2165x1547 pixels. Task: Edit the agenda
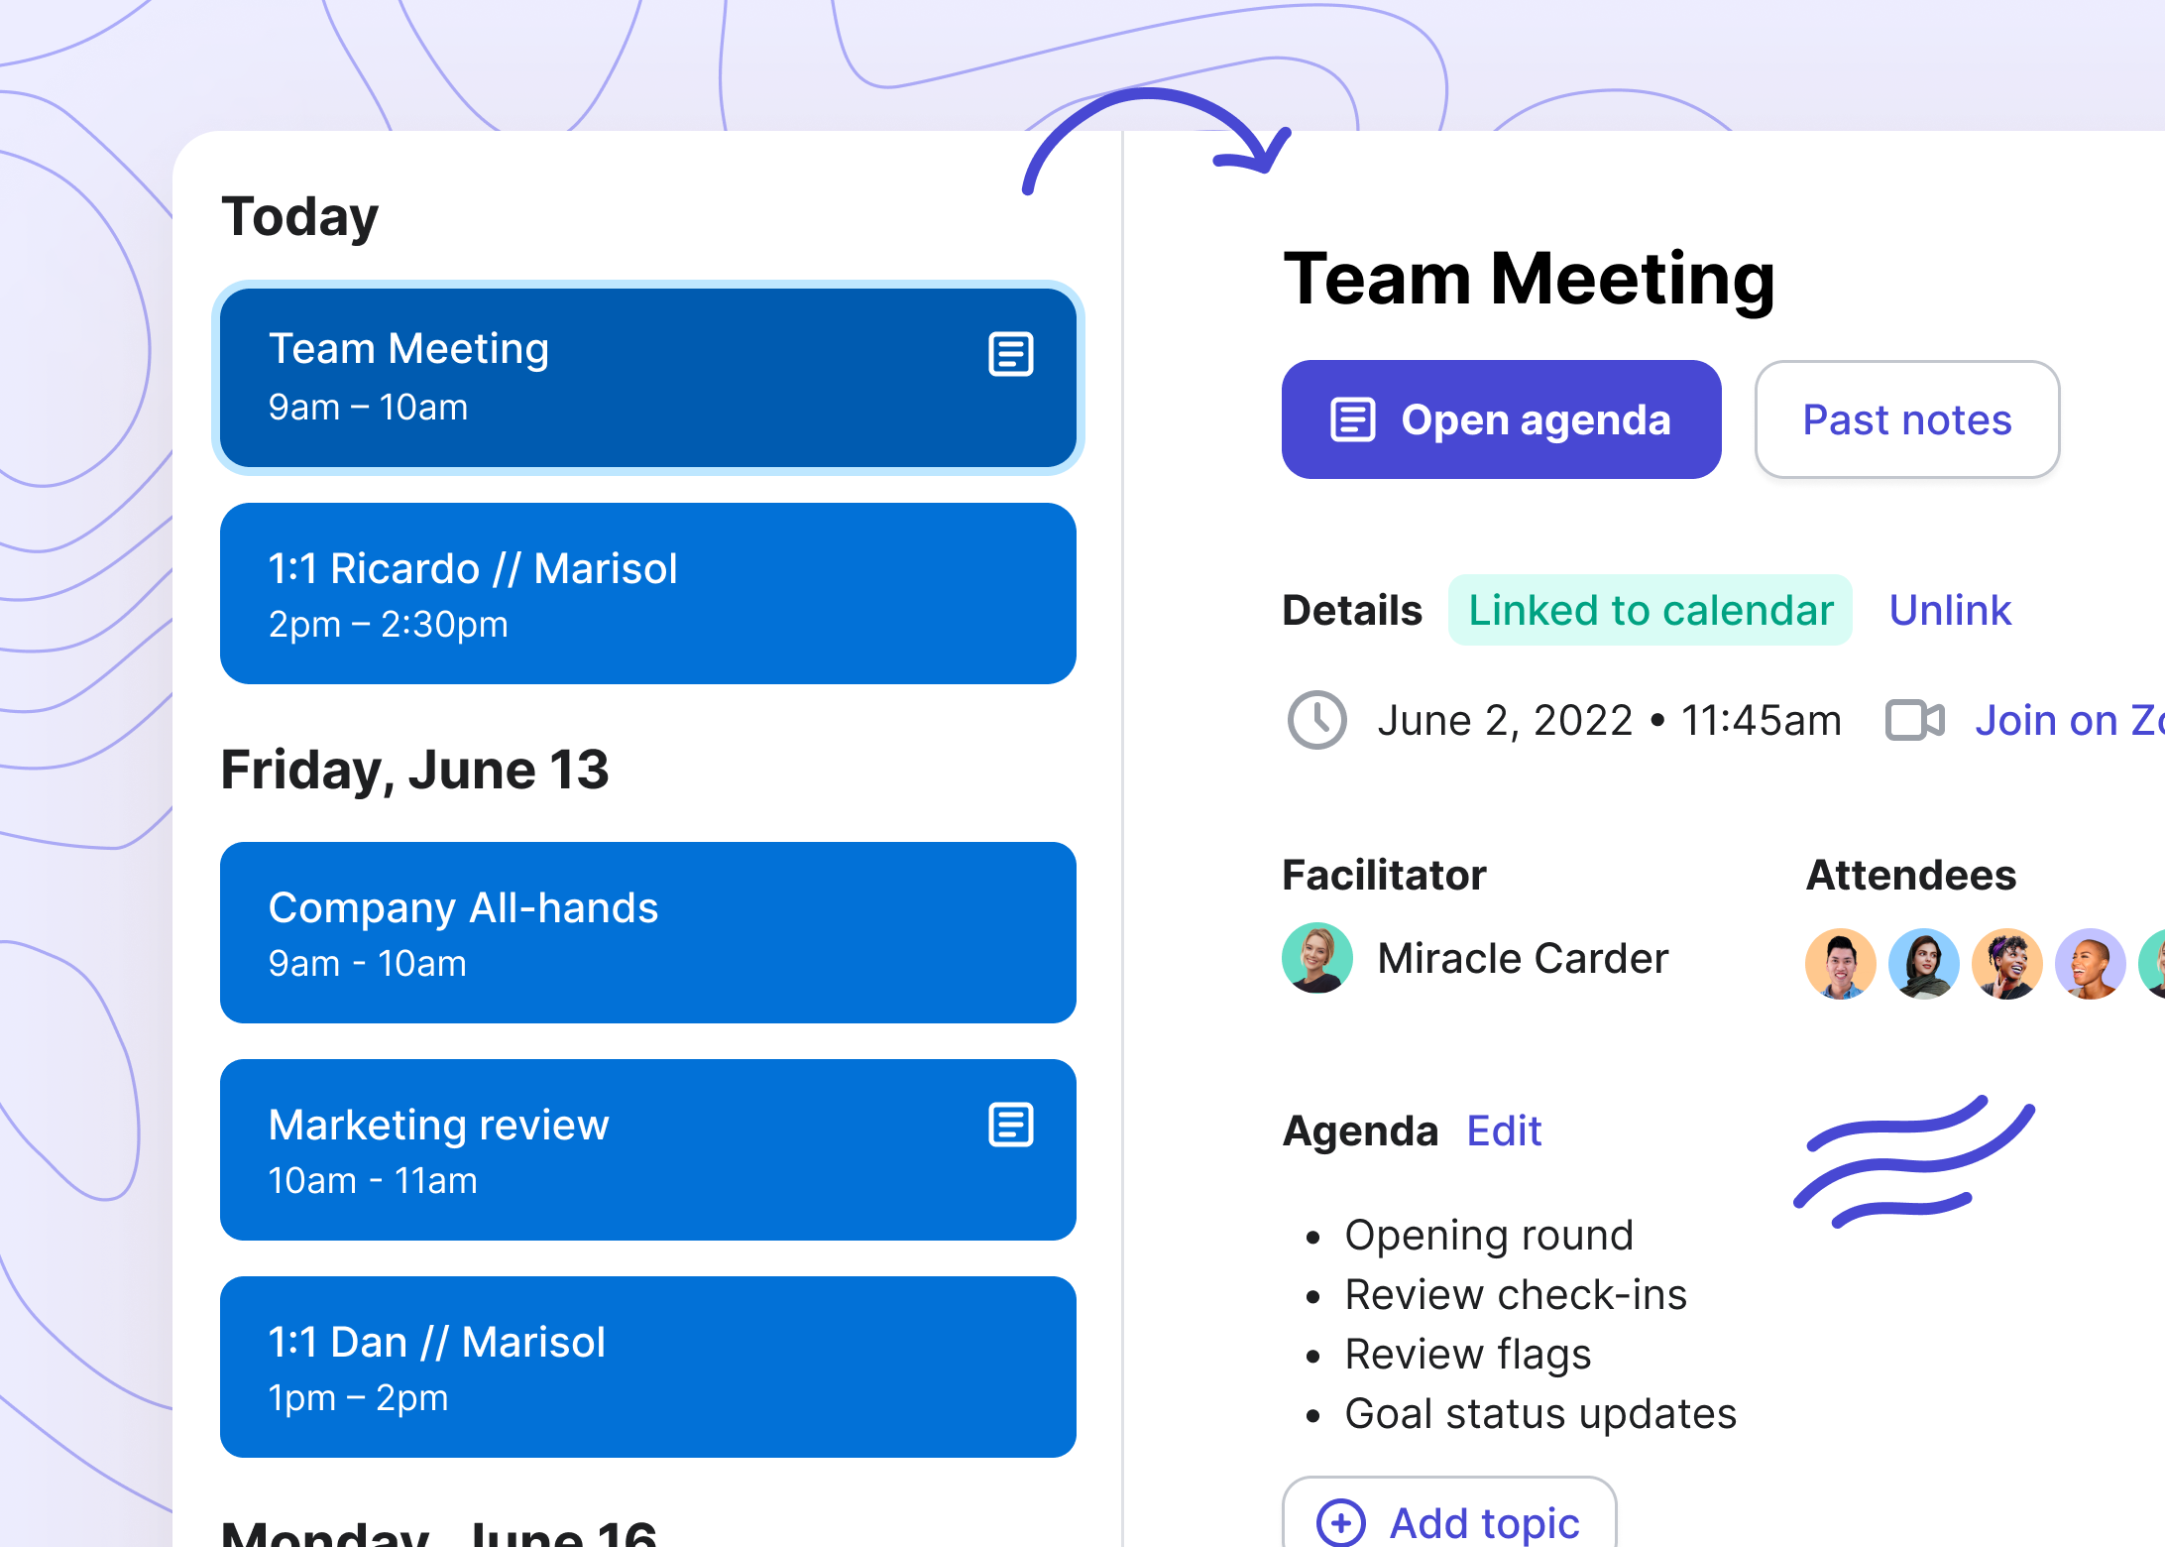[x=1504, y=1130]
